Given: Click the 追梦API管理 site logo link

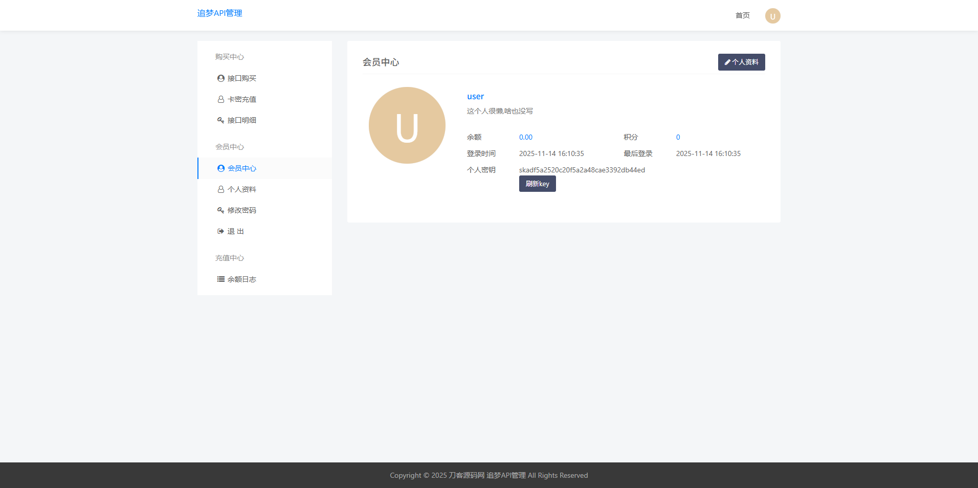Looking at the screenshot, I should (x=219, y=13).
